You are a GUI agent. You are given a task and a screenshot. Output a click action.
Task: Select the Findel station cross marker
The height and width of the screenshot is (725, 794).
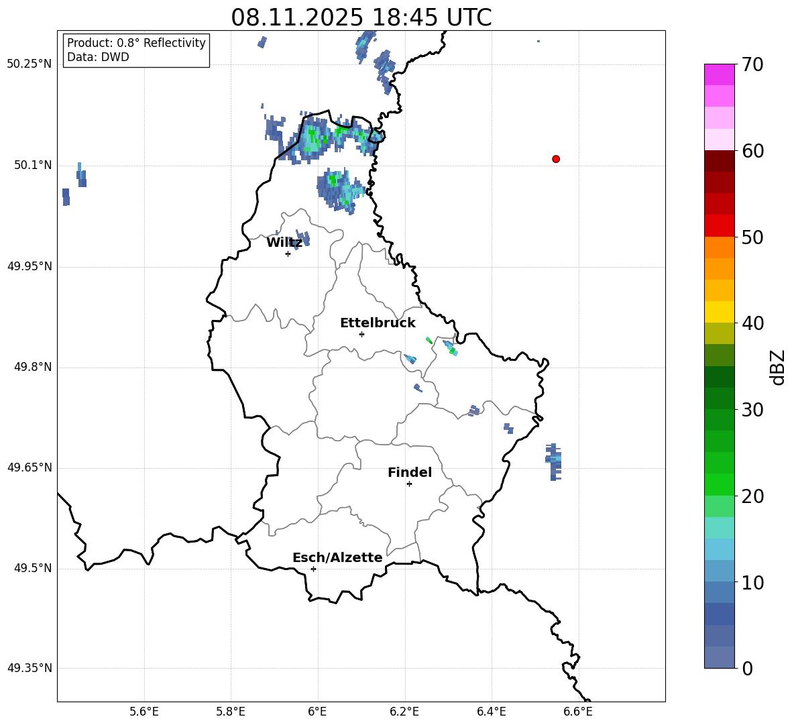coord(409,484)
